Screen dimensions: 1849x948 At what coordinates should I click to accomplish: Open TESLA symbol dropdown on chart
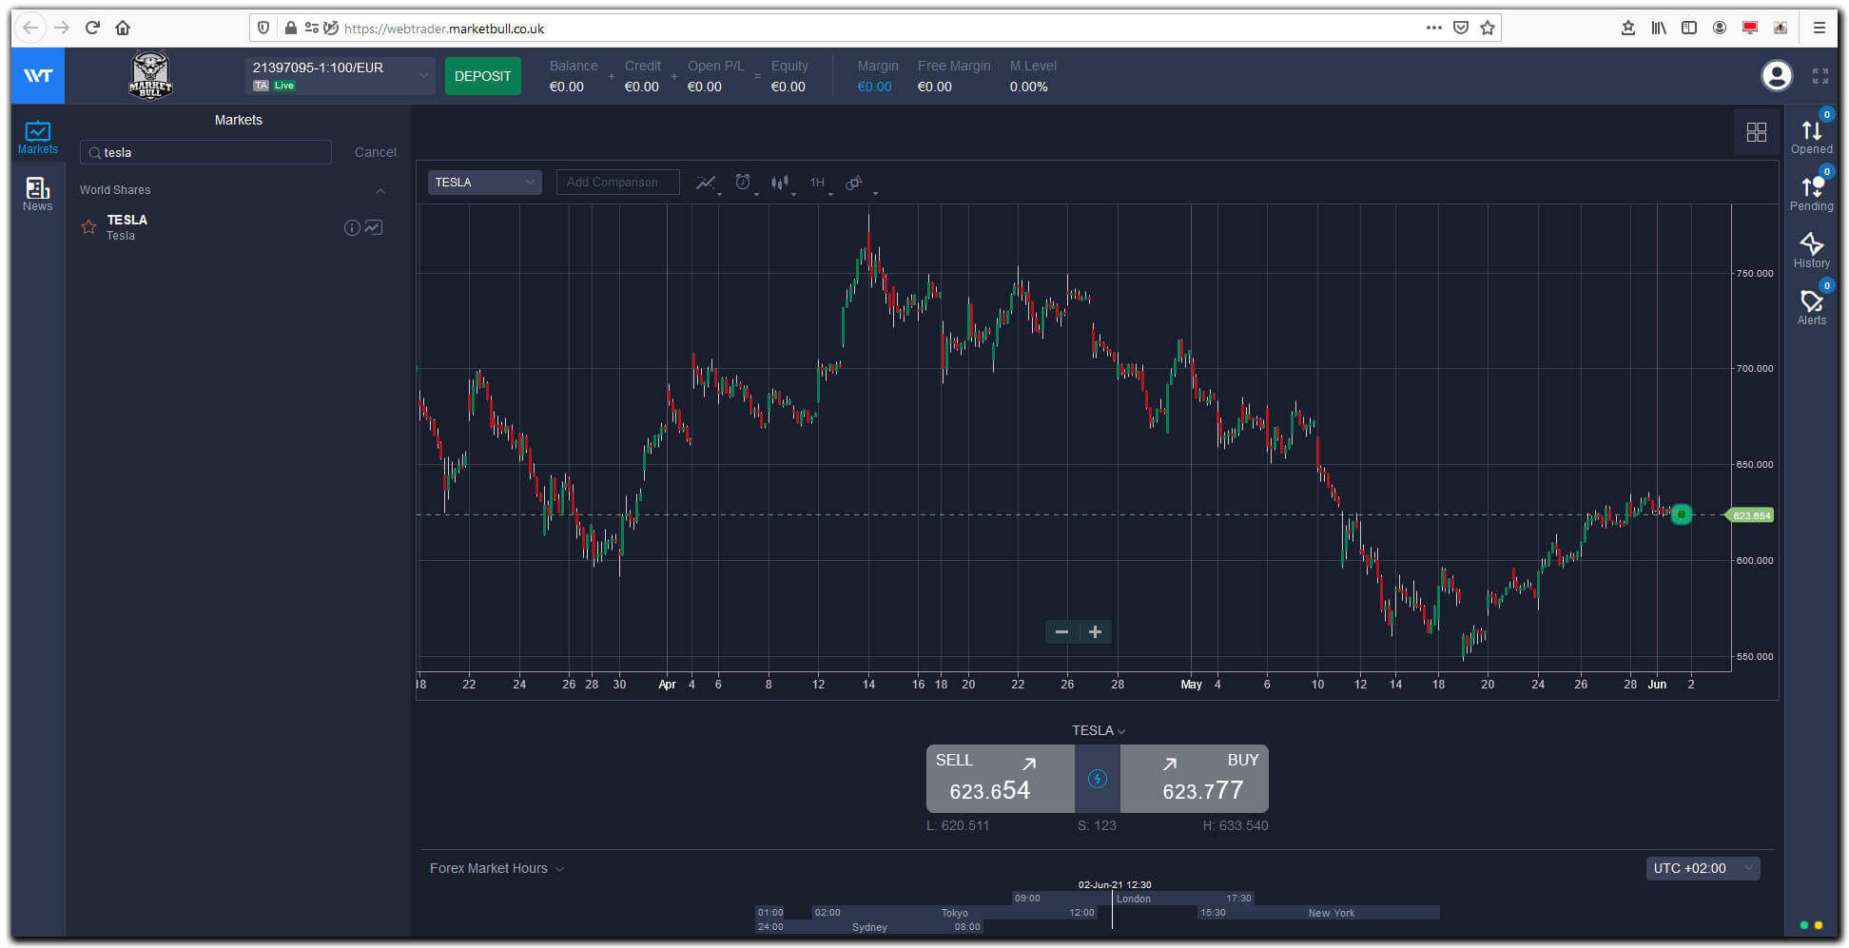coord(484,183)
